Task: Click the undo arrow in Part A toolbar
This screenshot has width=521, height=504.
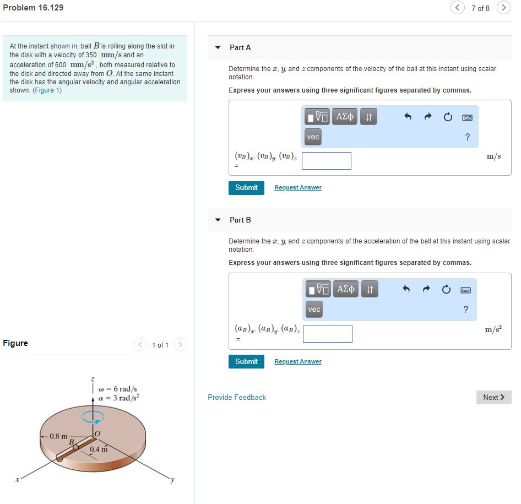Action: [408, 116]
